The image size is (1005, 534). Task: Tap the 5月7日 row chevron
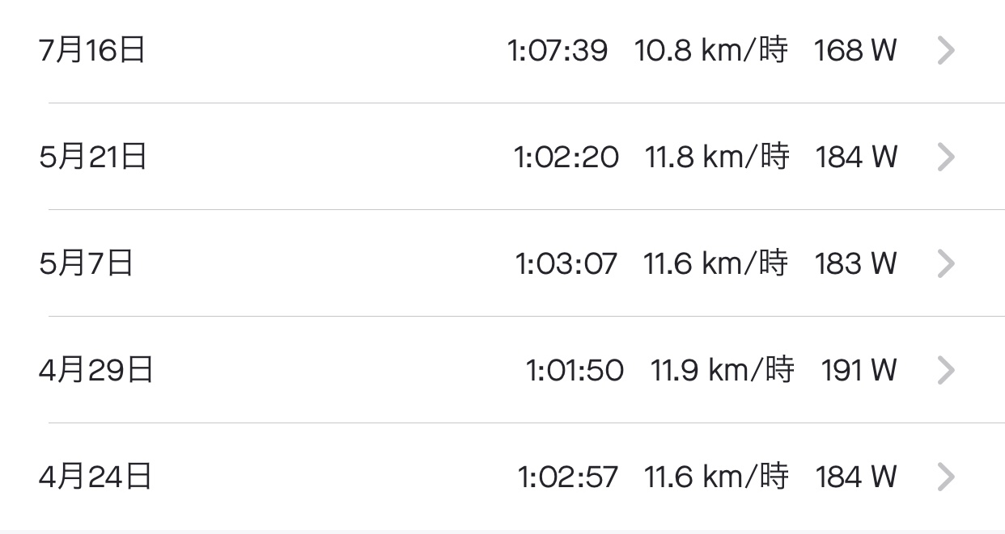[946, 263]
